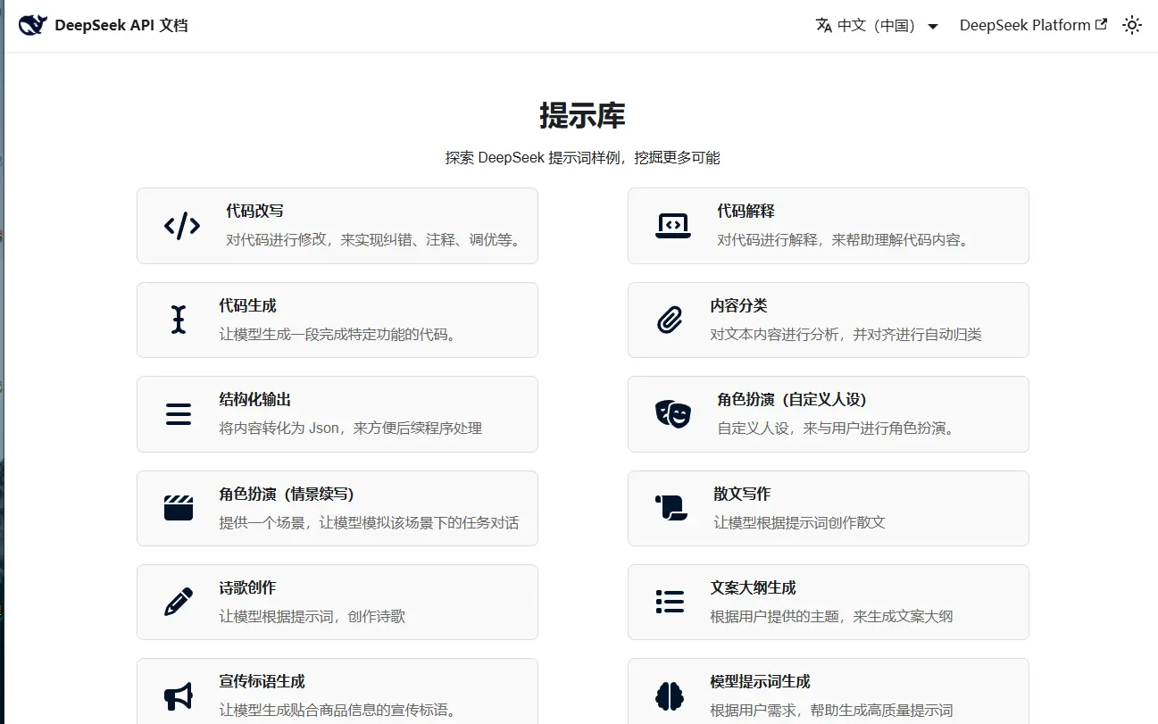Image resolution: width=1158 pixels, height=724 pixels.
Task: Click the list icon on 文案大纲生成 card
Action: coord(669,602)
